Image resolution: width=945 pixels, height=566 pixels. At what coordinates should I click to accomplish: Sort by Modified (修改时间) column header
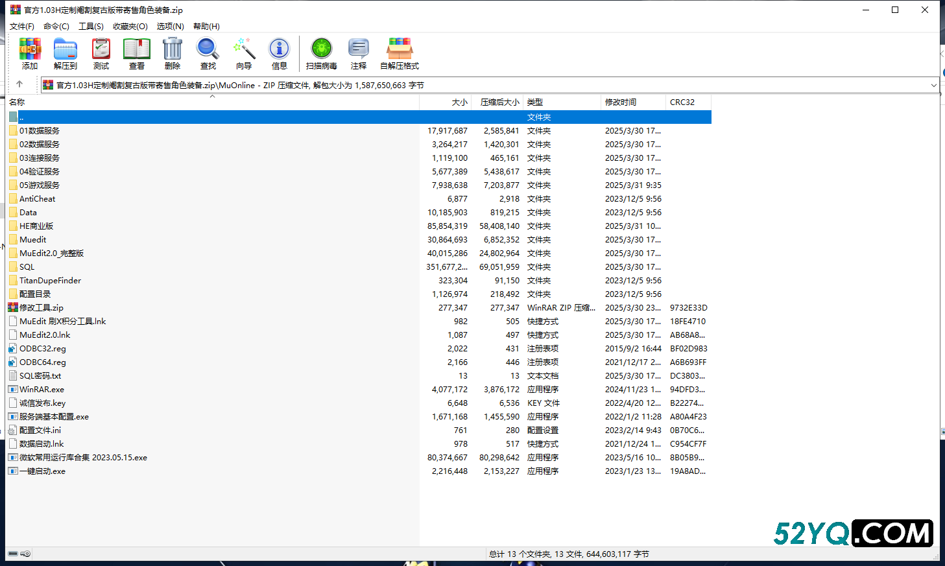633,102
